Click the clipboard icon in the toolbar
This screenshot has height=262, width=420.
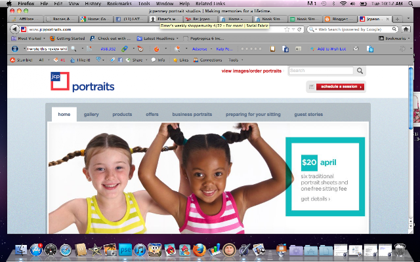pyautogui.click(x=272, y=48)
